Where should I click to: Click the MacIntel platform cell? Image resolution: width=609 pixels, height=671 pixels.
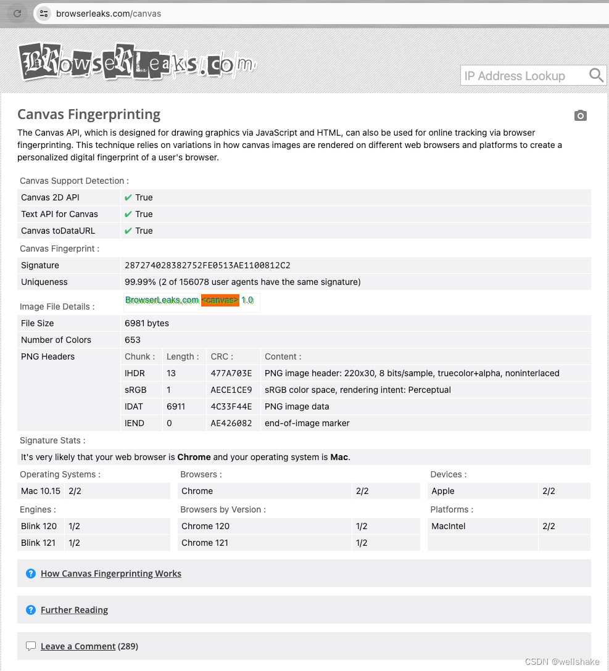(x=483, y=526)
